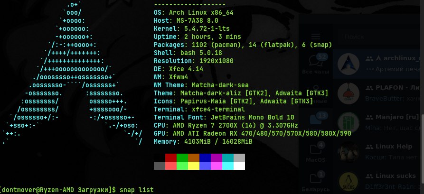Click the PLAFON chat avatar
The height and width of the screenshot is (194, 424).
(x=349, y=93)
